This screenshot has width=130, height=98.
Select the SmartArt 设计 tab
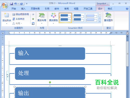(100, 9)
